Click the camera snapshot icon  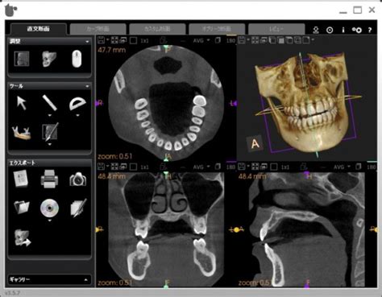click(x=78, y=179)
